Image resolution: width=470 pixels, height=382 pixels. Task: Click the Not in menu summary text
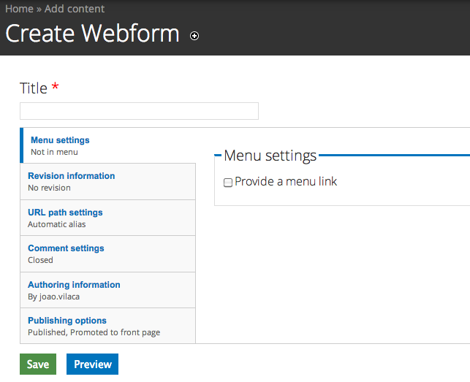tap(54, 152)
